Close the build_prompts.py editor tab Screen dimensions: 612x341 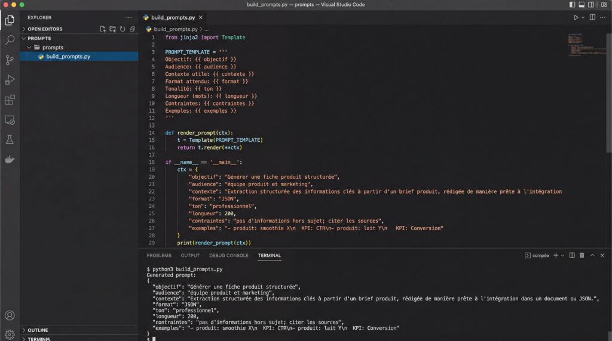(x=201, y=17)
